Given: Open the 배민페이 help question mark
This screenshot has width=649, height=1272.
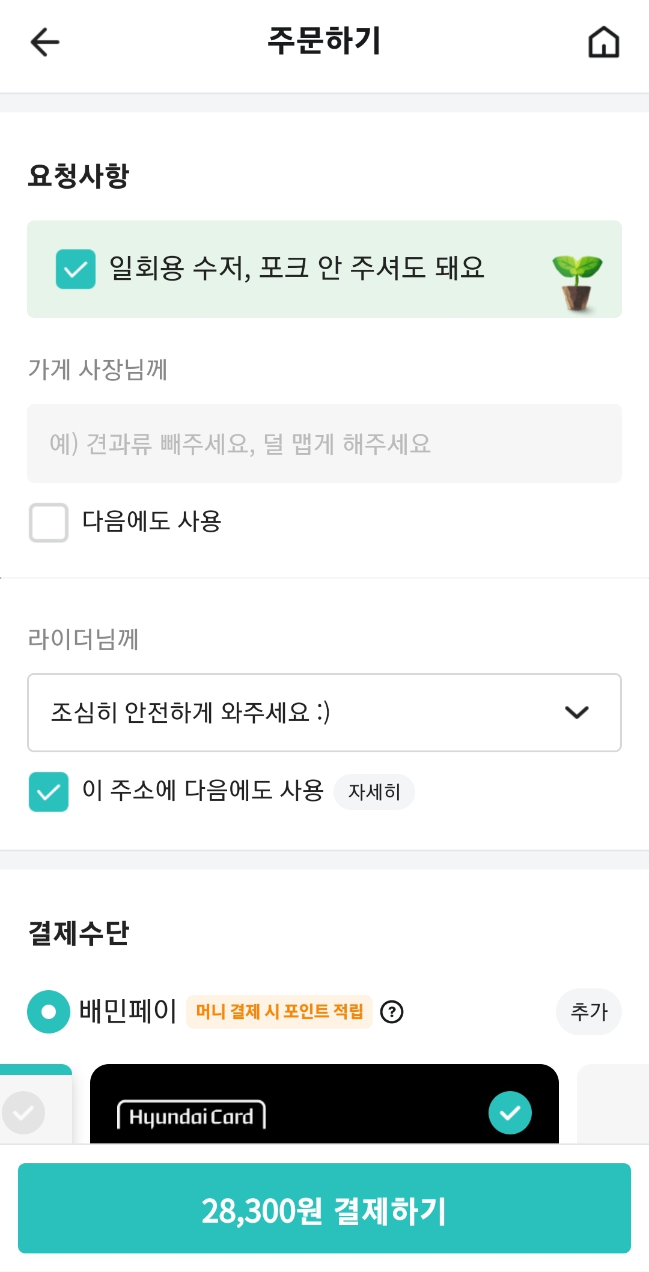Looking at the screenshot, I should coord(392,1012).
